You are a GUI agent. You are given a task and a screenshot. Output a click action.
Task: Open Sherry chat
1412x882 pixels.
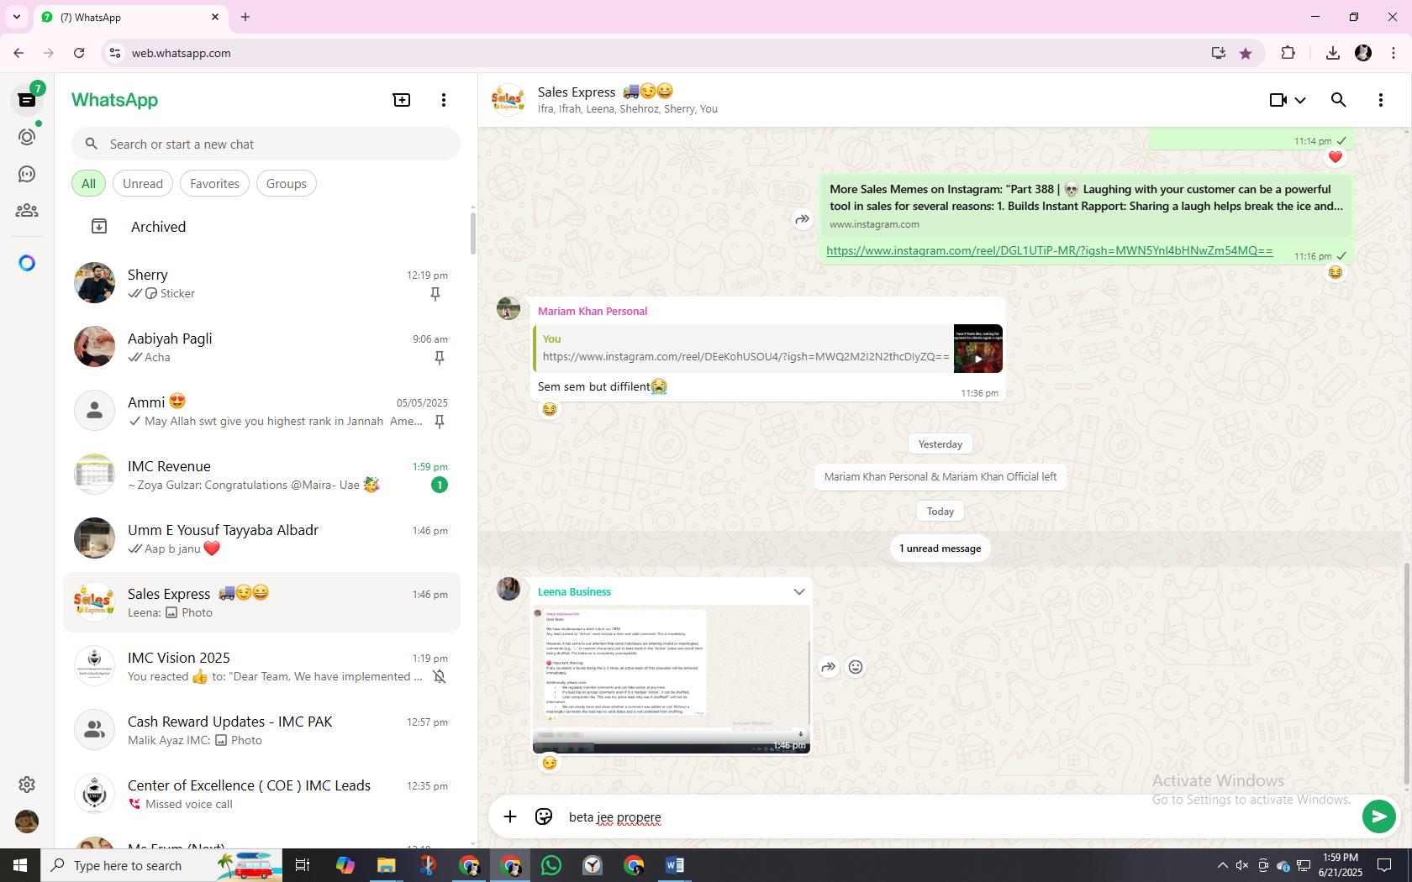coord(262,283)
